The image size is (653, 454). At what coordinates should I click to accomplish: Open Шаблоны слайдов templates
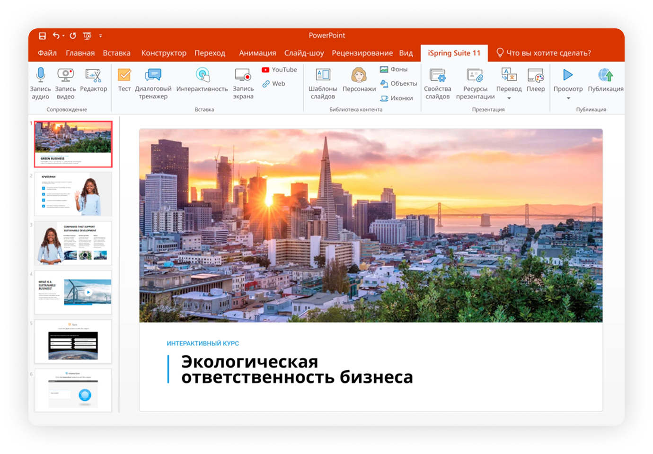coord(323,75)
